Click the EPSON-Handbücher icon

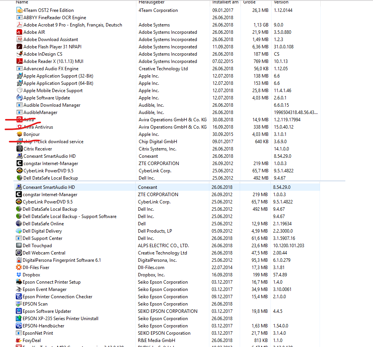(19, 326)
